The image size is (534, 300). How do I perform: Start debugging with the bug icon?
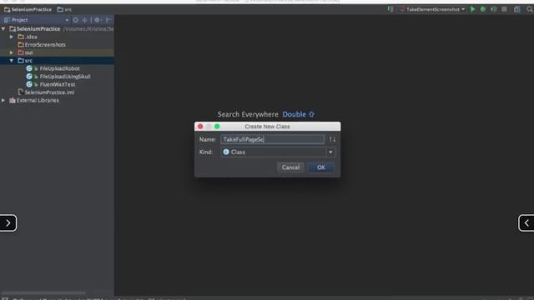pyautogui.click(x=483, y=9)
